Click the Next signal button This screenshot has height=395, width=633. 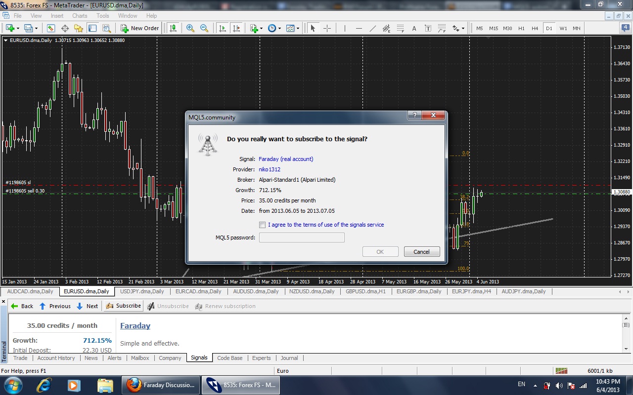coord(87,306)
